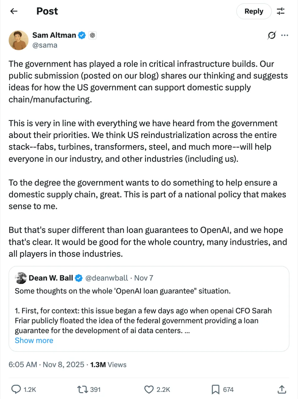This screenshot has width=298, height=399.
Task: Open the three-dot more options menu
Action: tap(285, 35)
